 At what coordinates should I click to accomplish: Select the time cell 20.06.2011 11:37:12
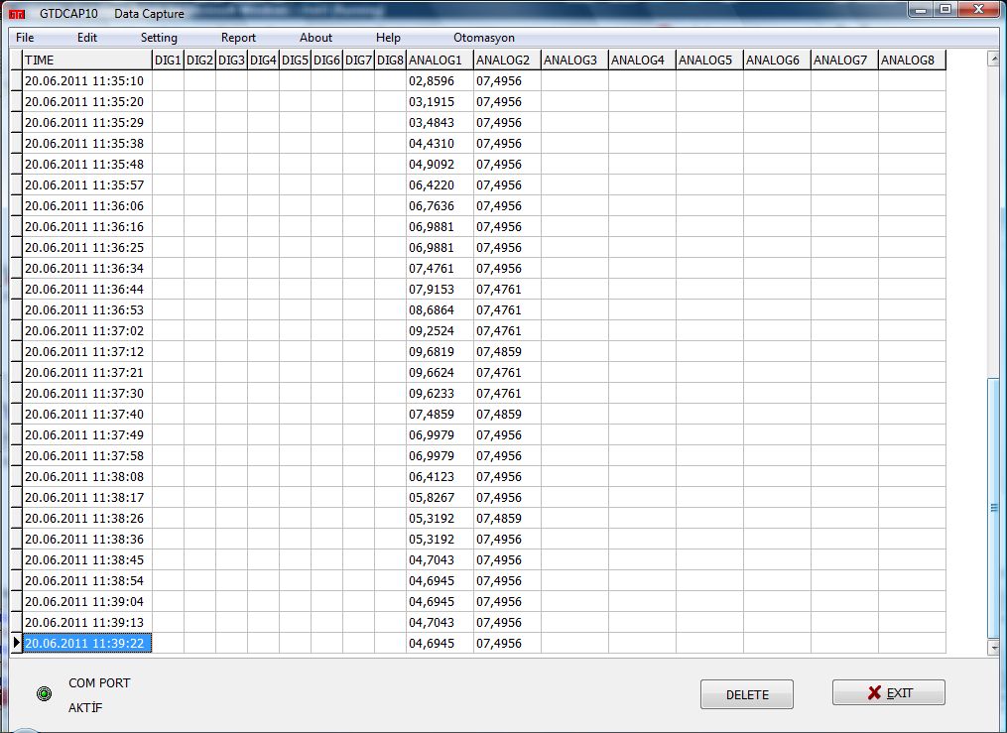click(x=87, y=351)
